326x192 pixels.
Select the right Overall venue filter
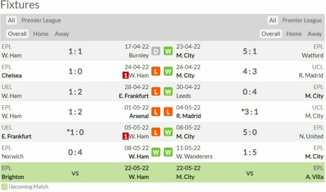(x=271, y=34)
